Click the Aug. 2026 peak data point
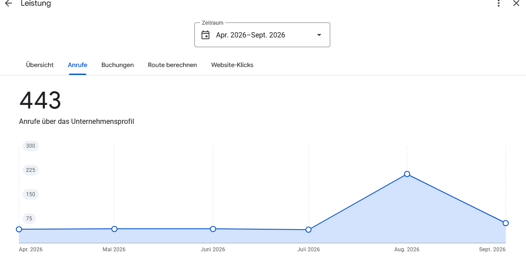The width and height of the screenshot is (526, 268). [x=407, y=174]
